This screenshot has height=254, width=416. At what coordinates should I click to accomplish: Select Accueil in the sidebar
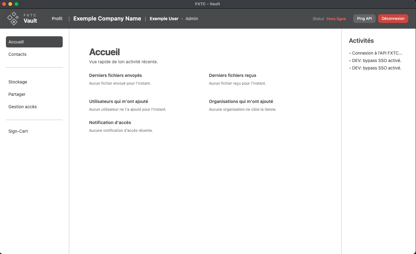click(34, 42)
